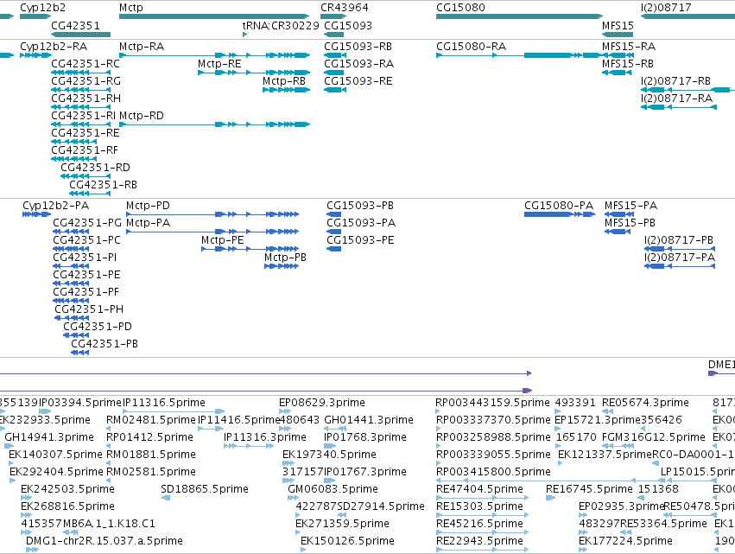Click the CG42351-RD transcript label
Image resolution: width=735 pixels, height=554 pixels.
95,168
